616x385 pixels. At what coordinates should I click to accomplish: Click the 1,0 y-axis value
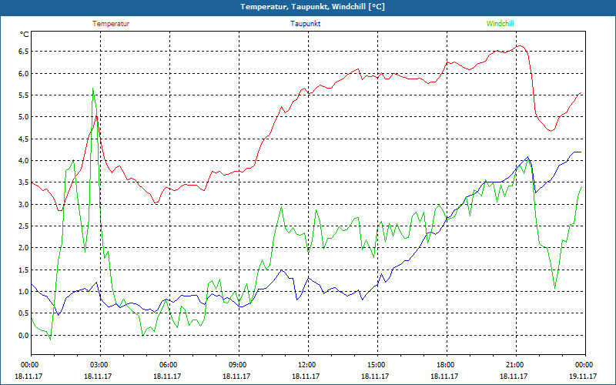pyautogui.click(x=23, y=291)
